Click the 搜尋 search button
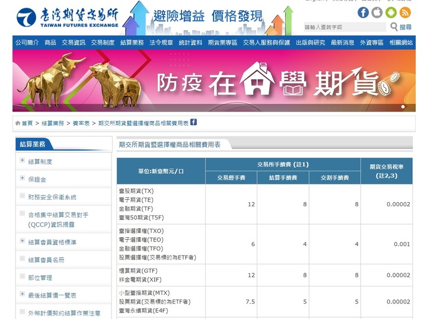This screenshot has width=427, height=319. (406, 27)
